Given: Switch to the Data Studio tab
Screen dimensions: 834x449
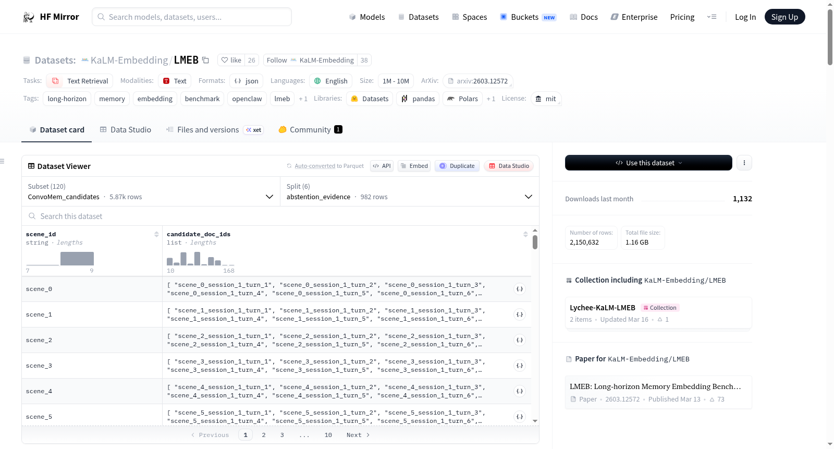Looking at the screenshot, I should coord(126,130).
